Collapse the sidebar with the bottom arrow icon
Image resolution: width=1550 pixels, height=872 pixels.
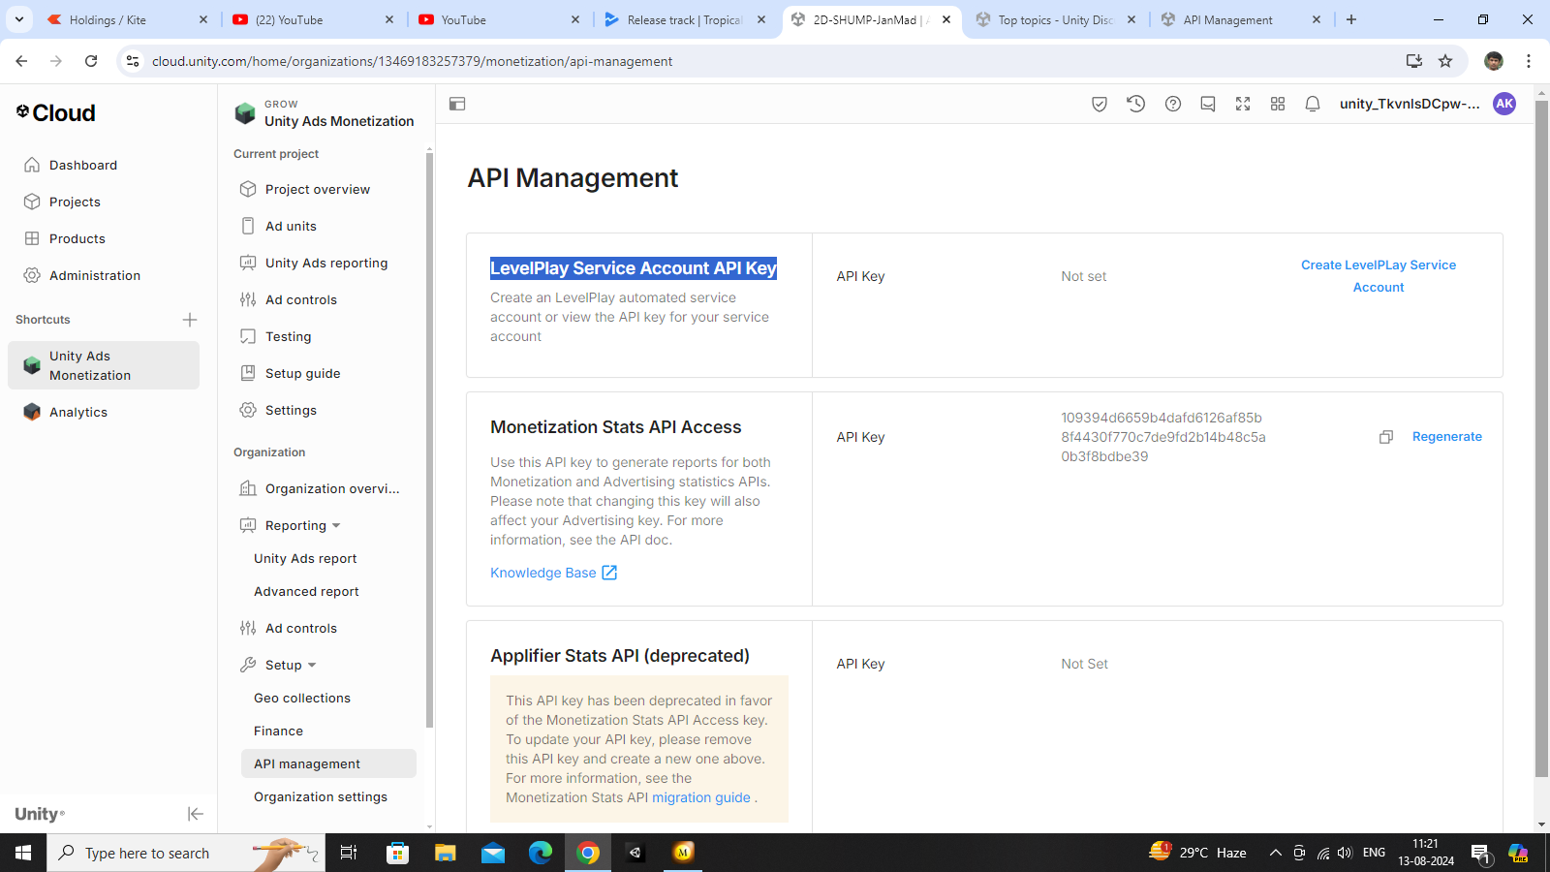(196, 814)
